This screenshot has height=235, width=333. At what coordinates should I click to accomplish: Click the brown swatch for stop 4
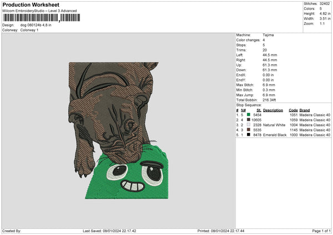(x=249, y=130)
